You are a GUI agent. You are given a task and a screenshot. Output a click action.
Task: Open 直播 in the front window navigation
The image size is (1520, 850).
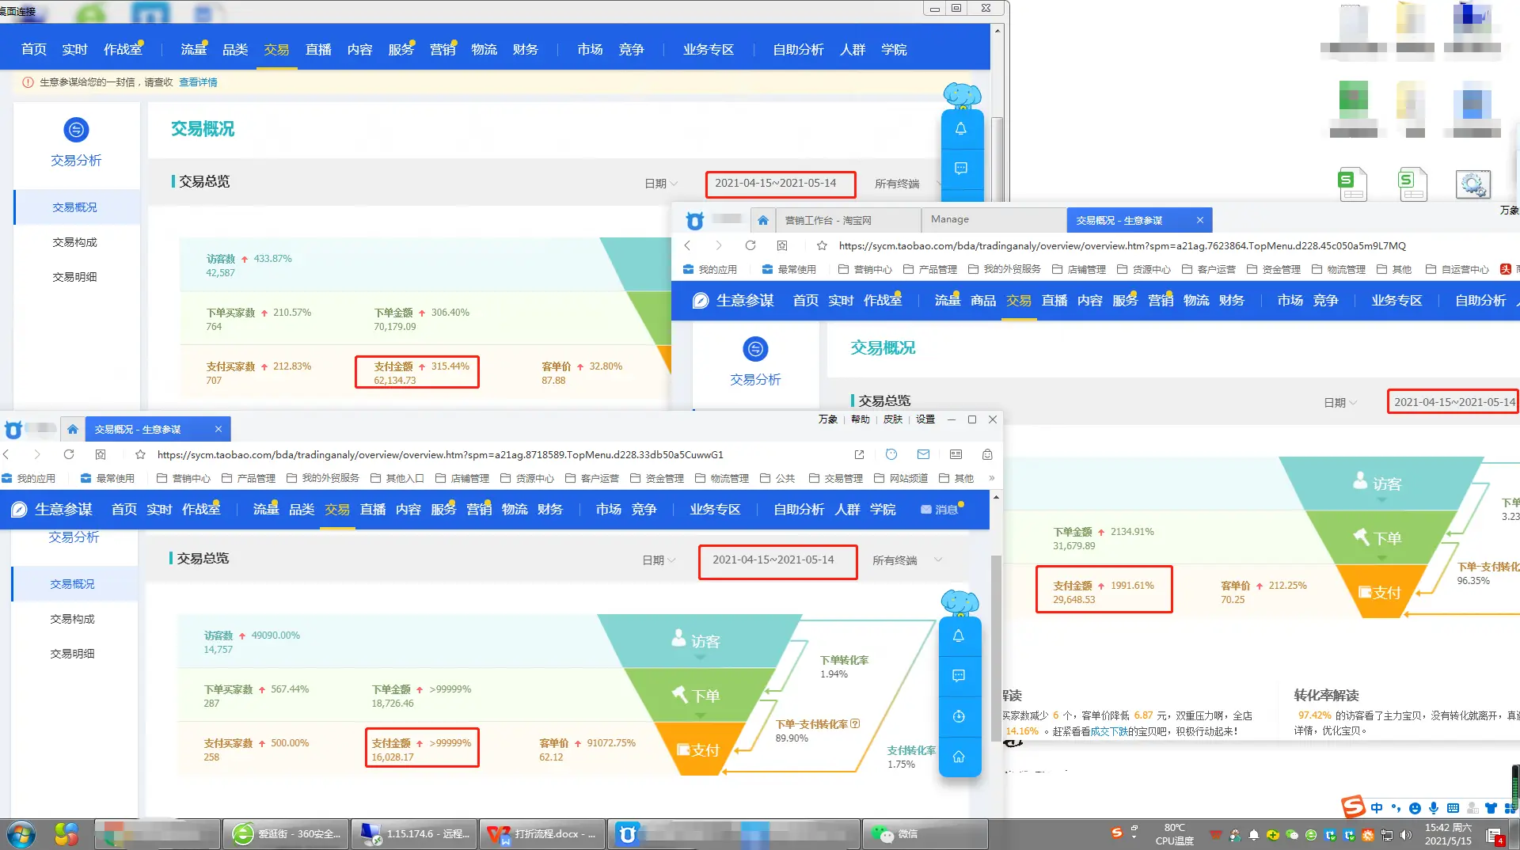click(373, 510)
